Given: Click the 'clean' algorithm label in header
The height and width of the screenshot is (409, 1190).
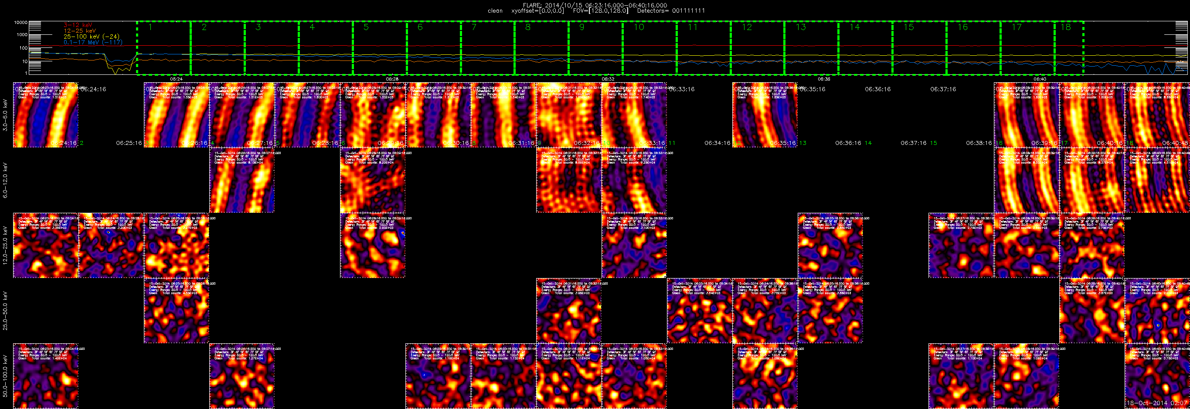Looking at the screenshot, I should (495, 10).
